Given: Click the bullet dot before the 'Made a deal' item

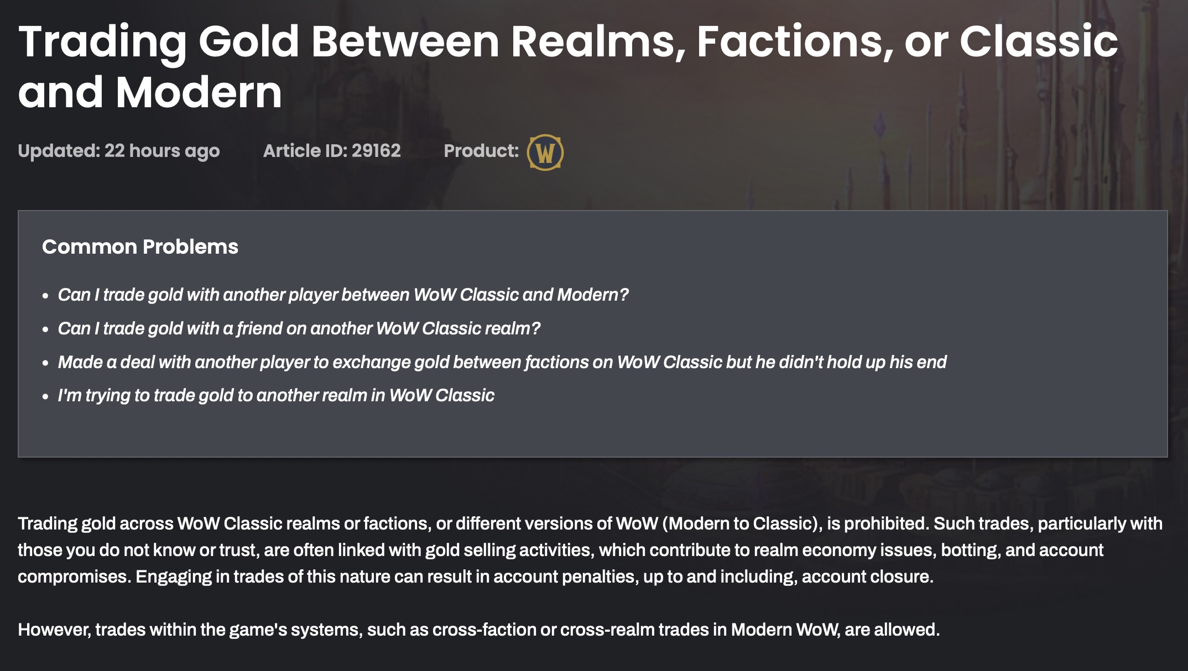Looking at the screenshot, I should [46, 364].
